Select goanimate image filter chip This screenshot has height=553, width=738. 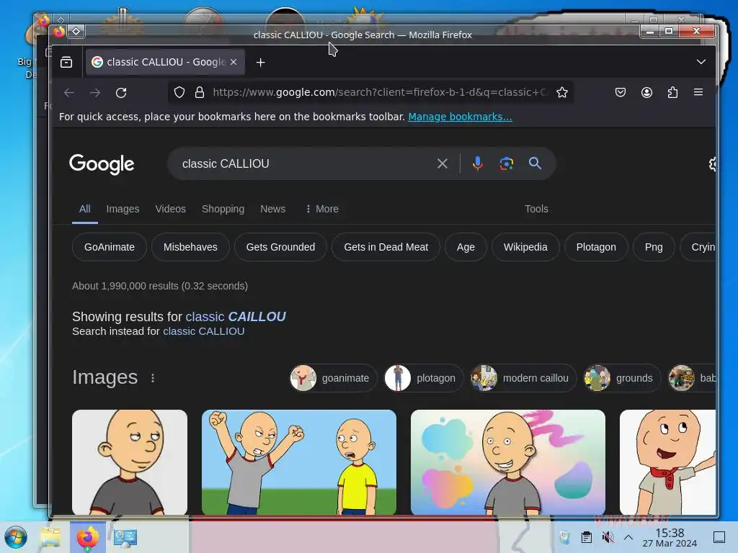click(x=333, y=378)
